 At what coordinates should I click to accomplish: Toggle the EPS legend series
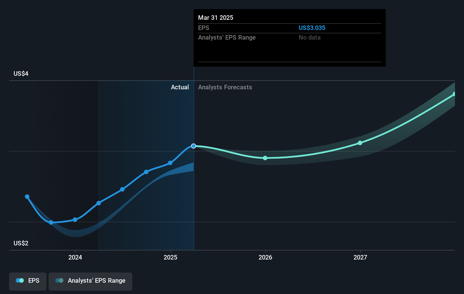[28, 281]
